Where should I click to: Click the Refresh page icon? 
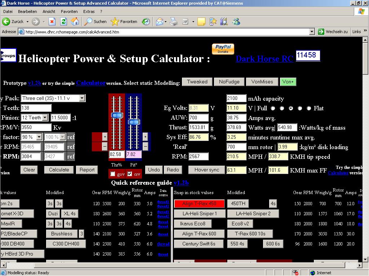pyautogui.click(x=63, y=22)
